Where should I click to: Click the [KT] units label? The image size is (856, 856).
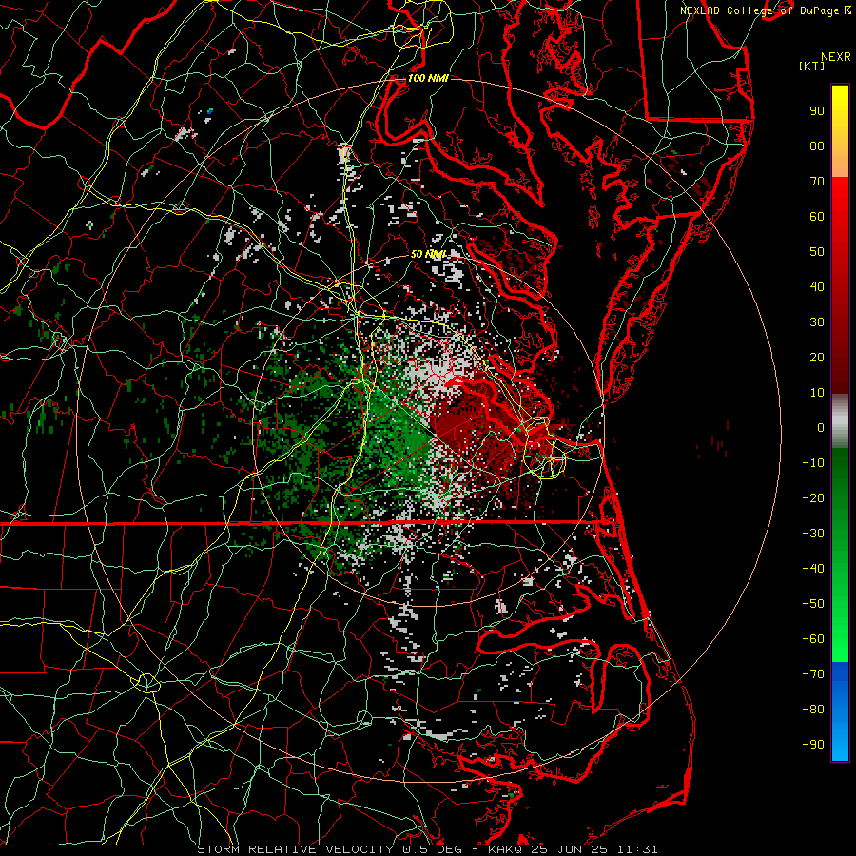pyautogui.click(x=812, y=66)
